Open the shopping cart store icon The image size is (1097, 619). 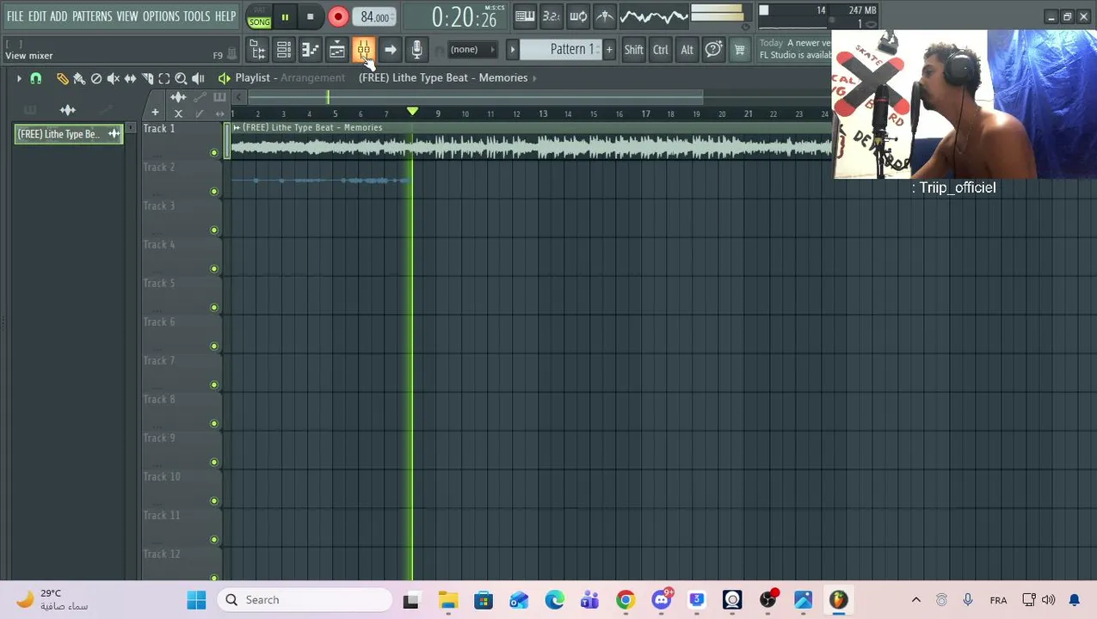[x=739, y=50]
